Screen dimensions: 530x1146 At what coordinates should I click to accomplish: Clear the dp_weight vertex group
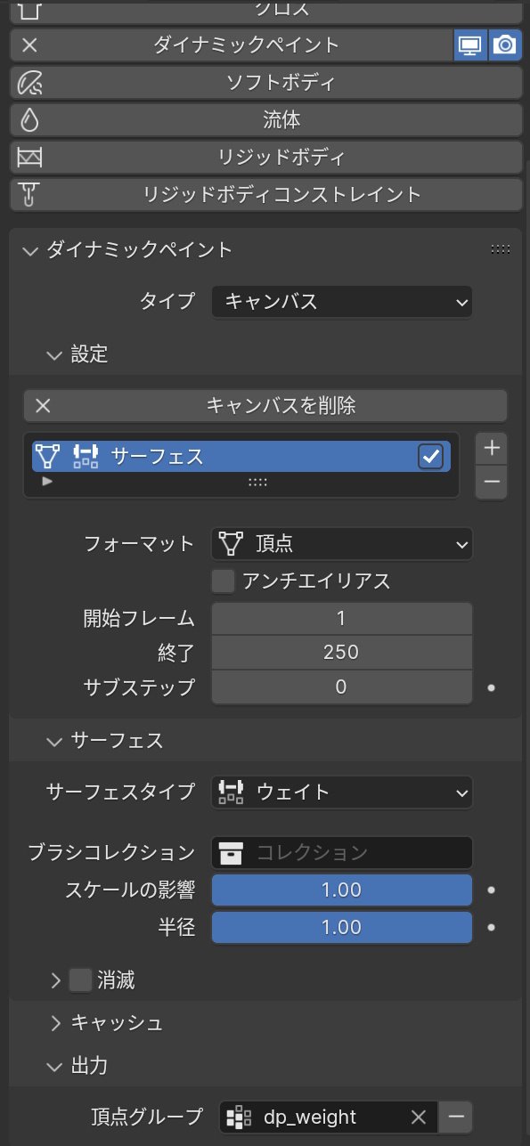pyautogui.click(x=419, y=1117)
